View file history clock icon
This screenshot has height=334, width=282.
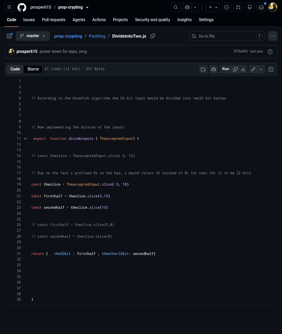(x=270, y=52)
